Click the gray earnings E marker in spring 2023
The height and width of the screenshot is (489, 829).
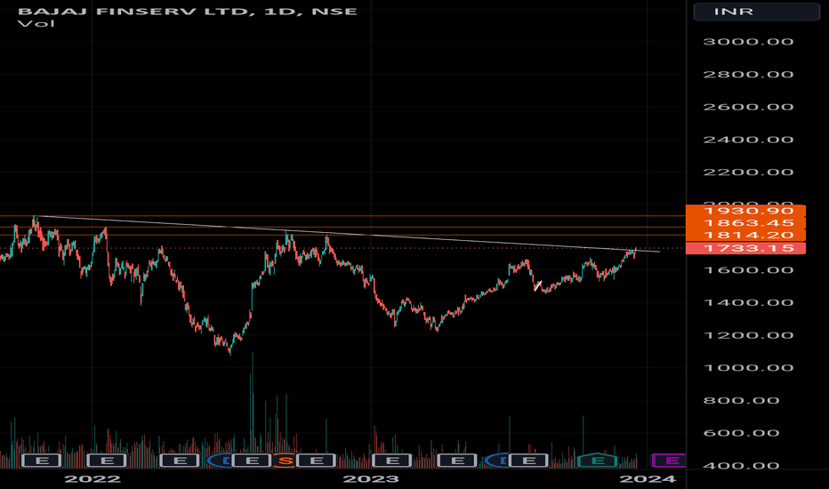458,461
